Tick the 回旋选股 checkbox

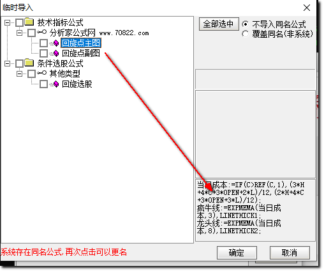pos(43,84)
